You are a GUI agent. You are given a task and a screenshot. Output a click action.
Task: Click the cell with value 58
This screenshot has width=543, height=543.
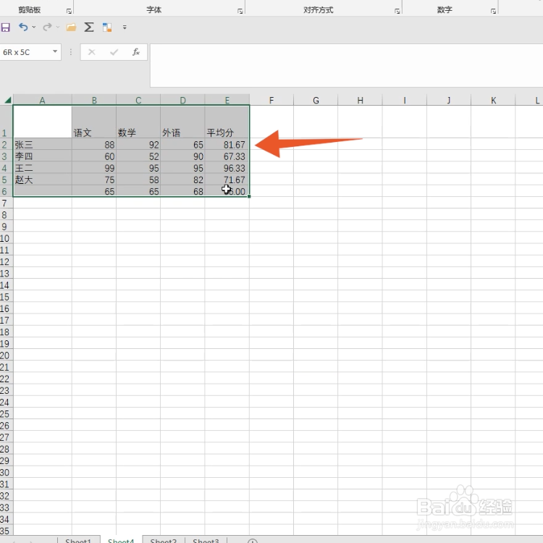[138, 180]
